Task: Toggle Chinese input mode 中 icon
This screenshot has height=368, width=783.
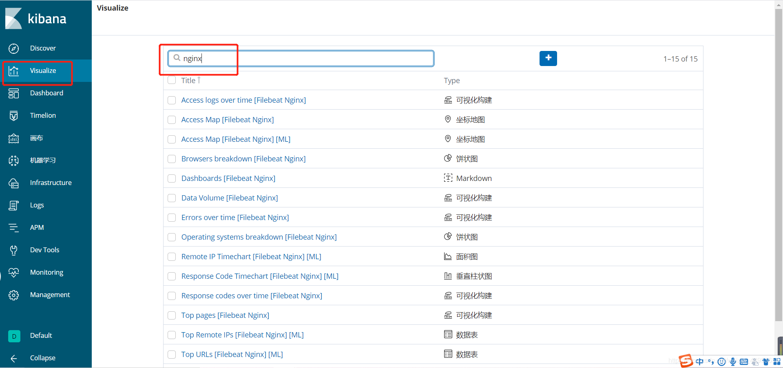Action: click(x=700, y=361)
